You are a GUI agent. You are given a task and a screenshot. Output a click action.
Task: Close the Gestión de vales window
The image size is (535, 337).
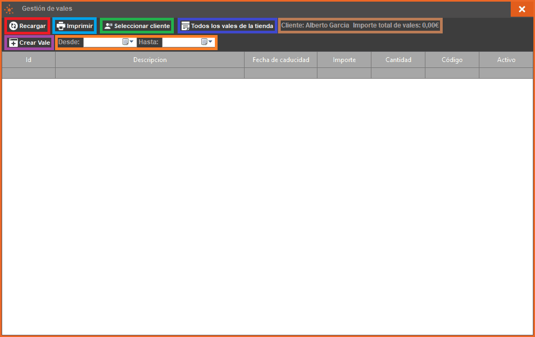[x=522, y=9]
